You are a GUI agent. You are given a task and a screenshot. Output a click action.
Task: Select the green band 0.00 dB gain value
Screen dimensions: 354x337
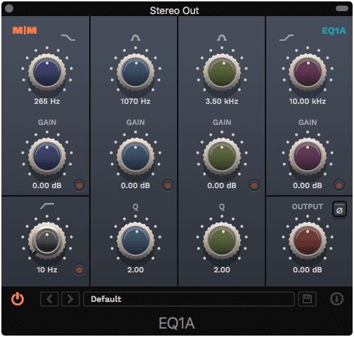point(222,185)
